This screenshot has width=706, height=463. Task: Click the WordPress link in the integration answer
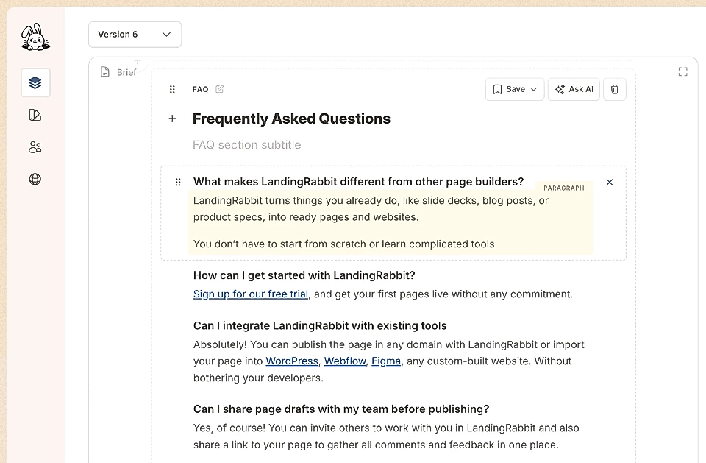292,361
